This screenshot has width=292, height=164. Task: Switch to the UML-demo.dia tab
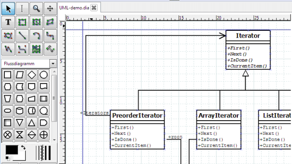74,8
